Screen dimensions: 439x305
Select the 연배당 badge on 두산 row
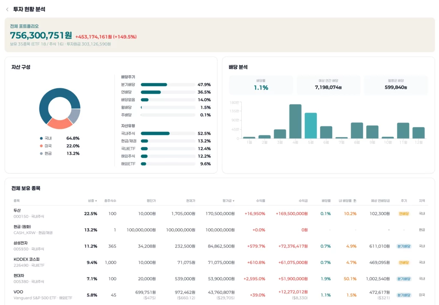pos(403,213)
